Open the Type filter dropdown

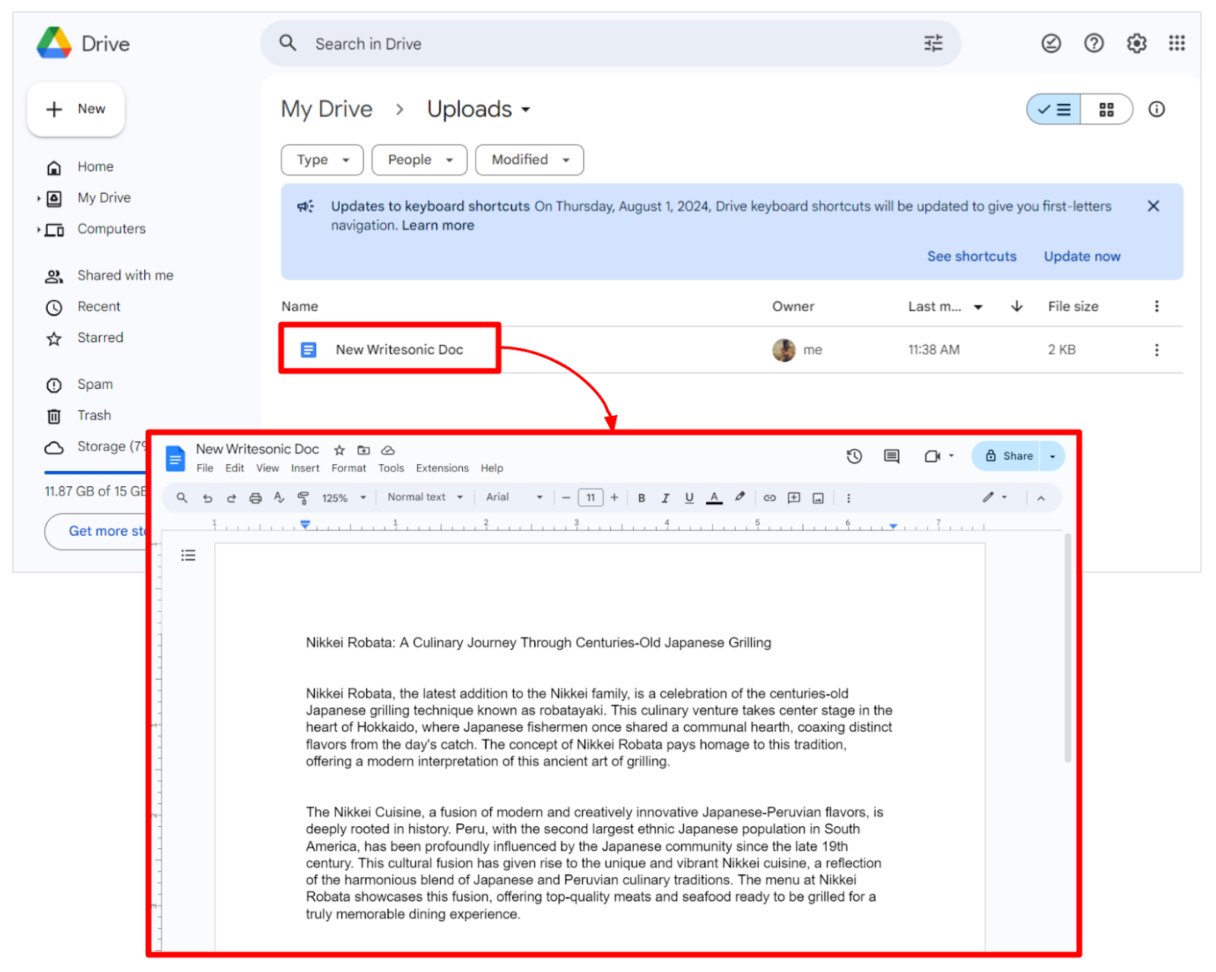(x=322, y=160)
